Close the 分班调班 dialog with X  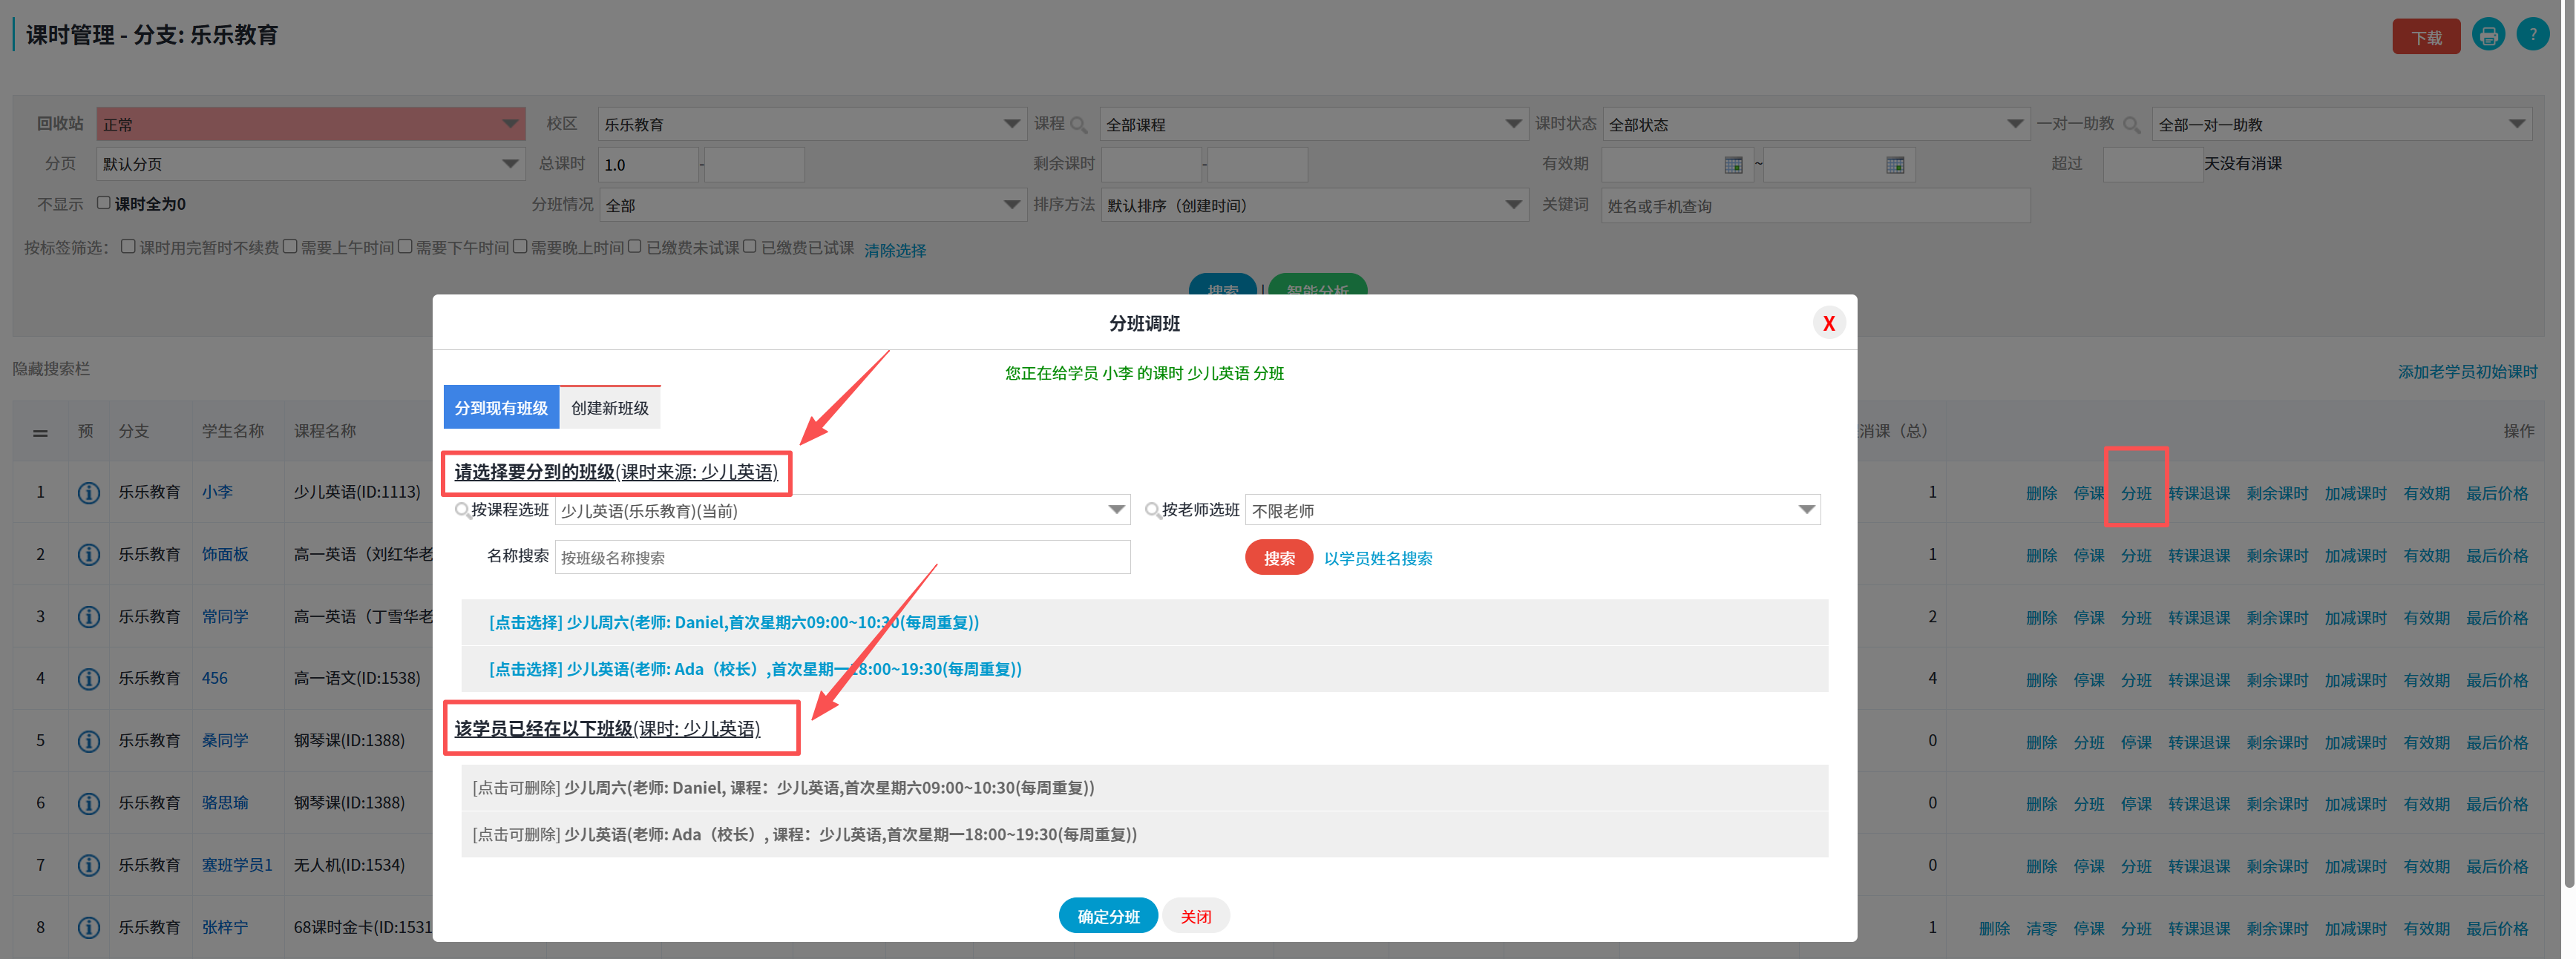(1829, 322)
